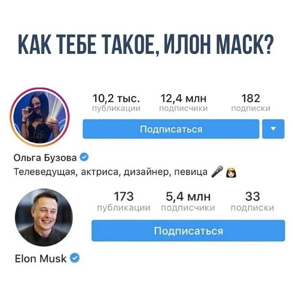Viewport: 293px width, 293px height.
Task: Expand suggestions arrow next to Подписаться
Action: coord(273,129)
